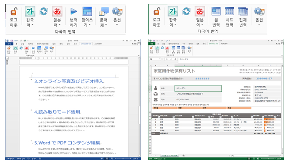Click Save icon in Excel window title bar
The height and width of the screenshot is (164, 290).
click(x=154, y=41)
